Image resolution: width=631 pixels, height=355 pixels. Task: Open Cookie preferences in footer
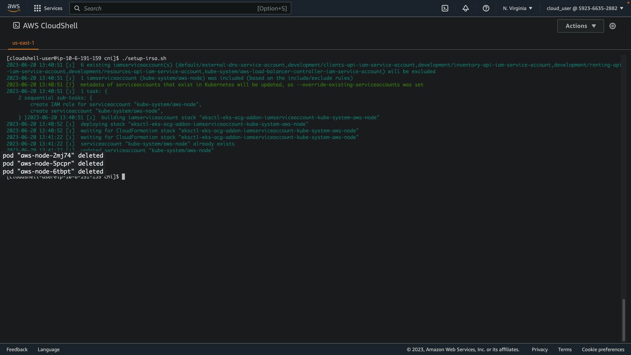click(603, 349)
